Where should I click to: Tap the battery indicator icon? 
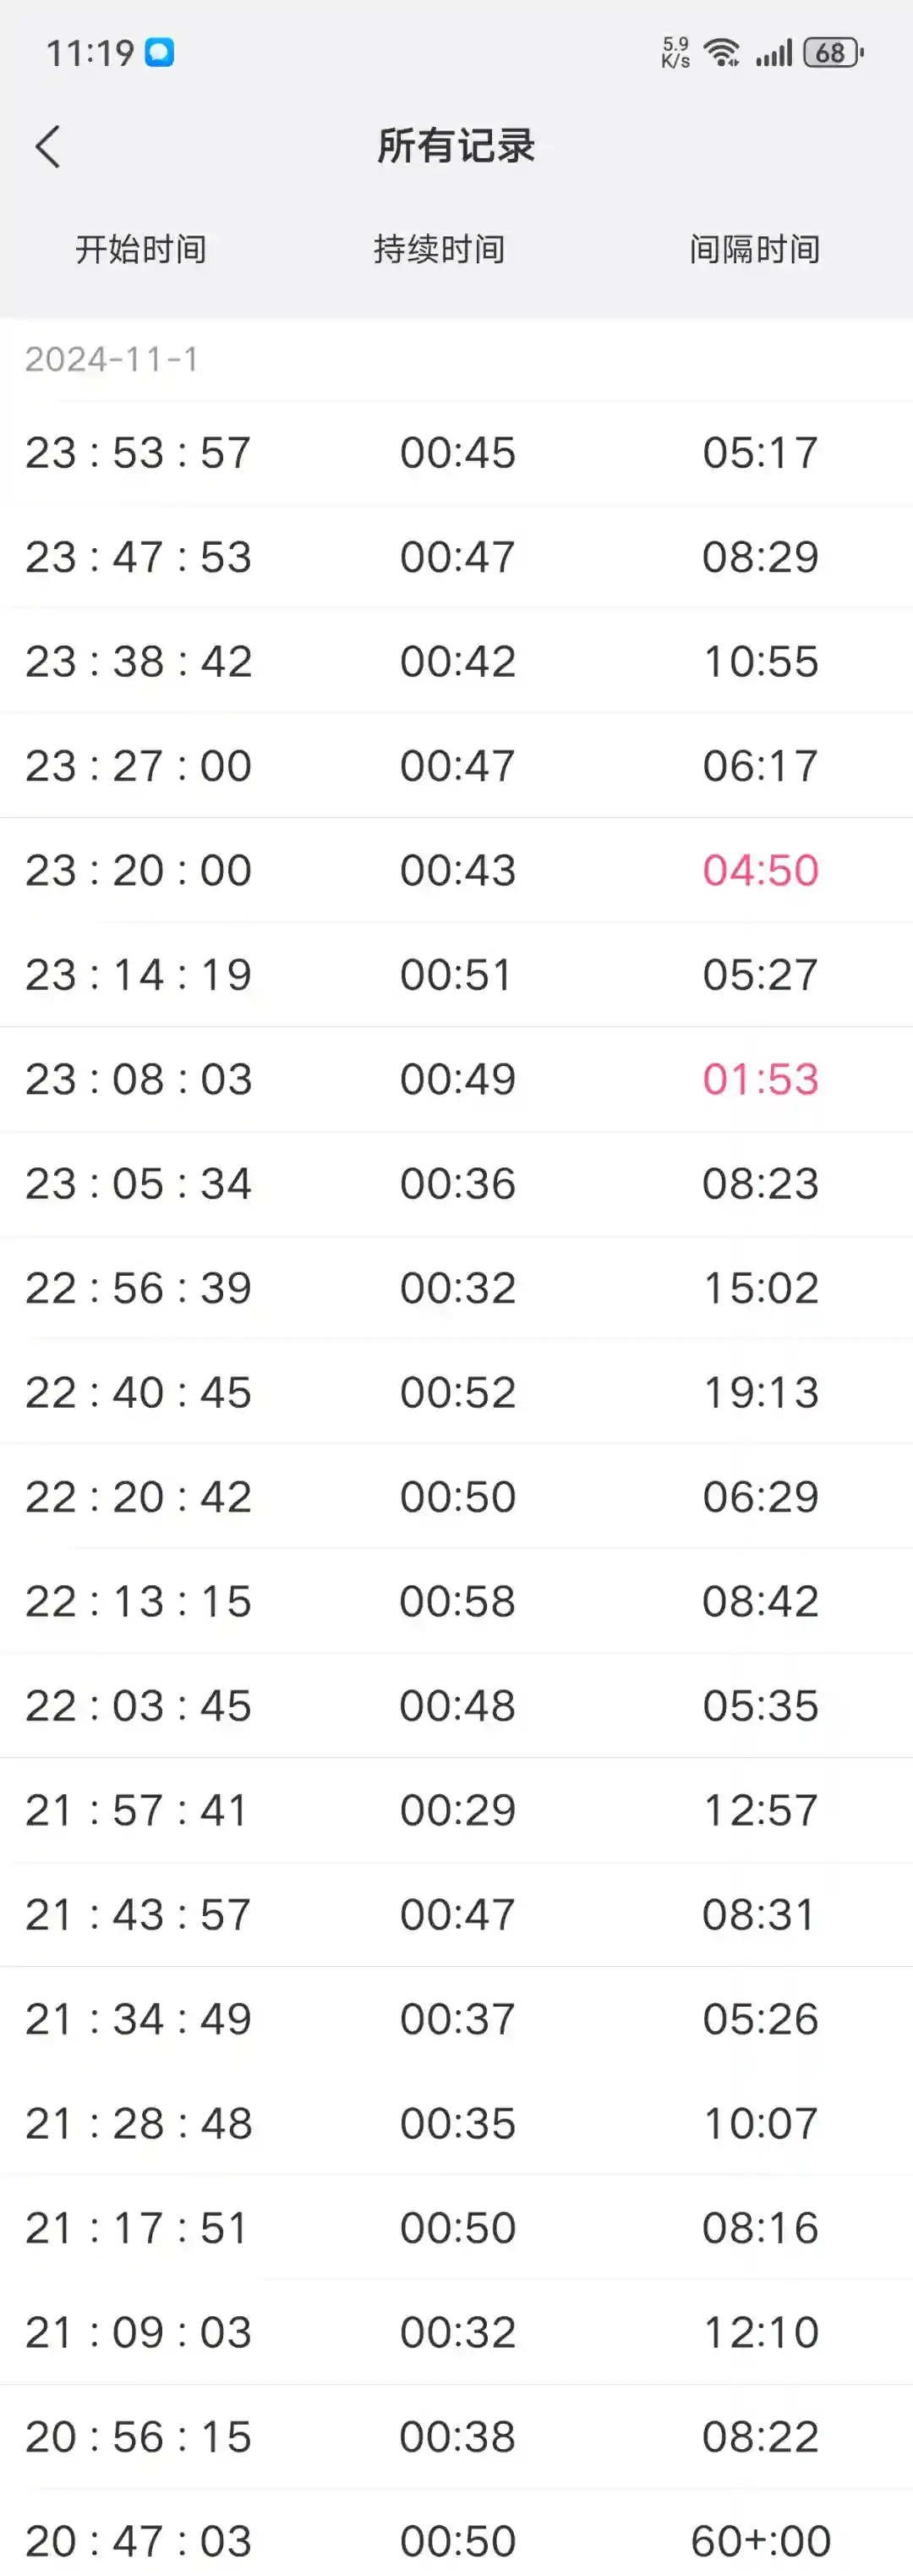(833, 52)
